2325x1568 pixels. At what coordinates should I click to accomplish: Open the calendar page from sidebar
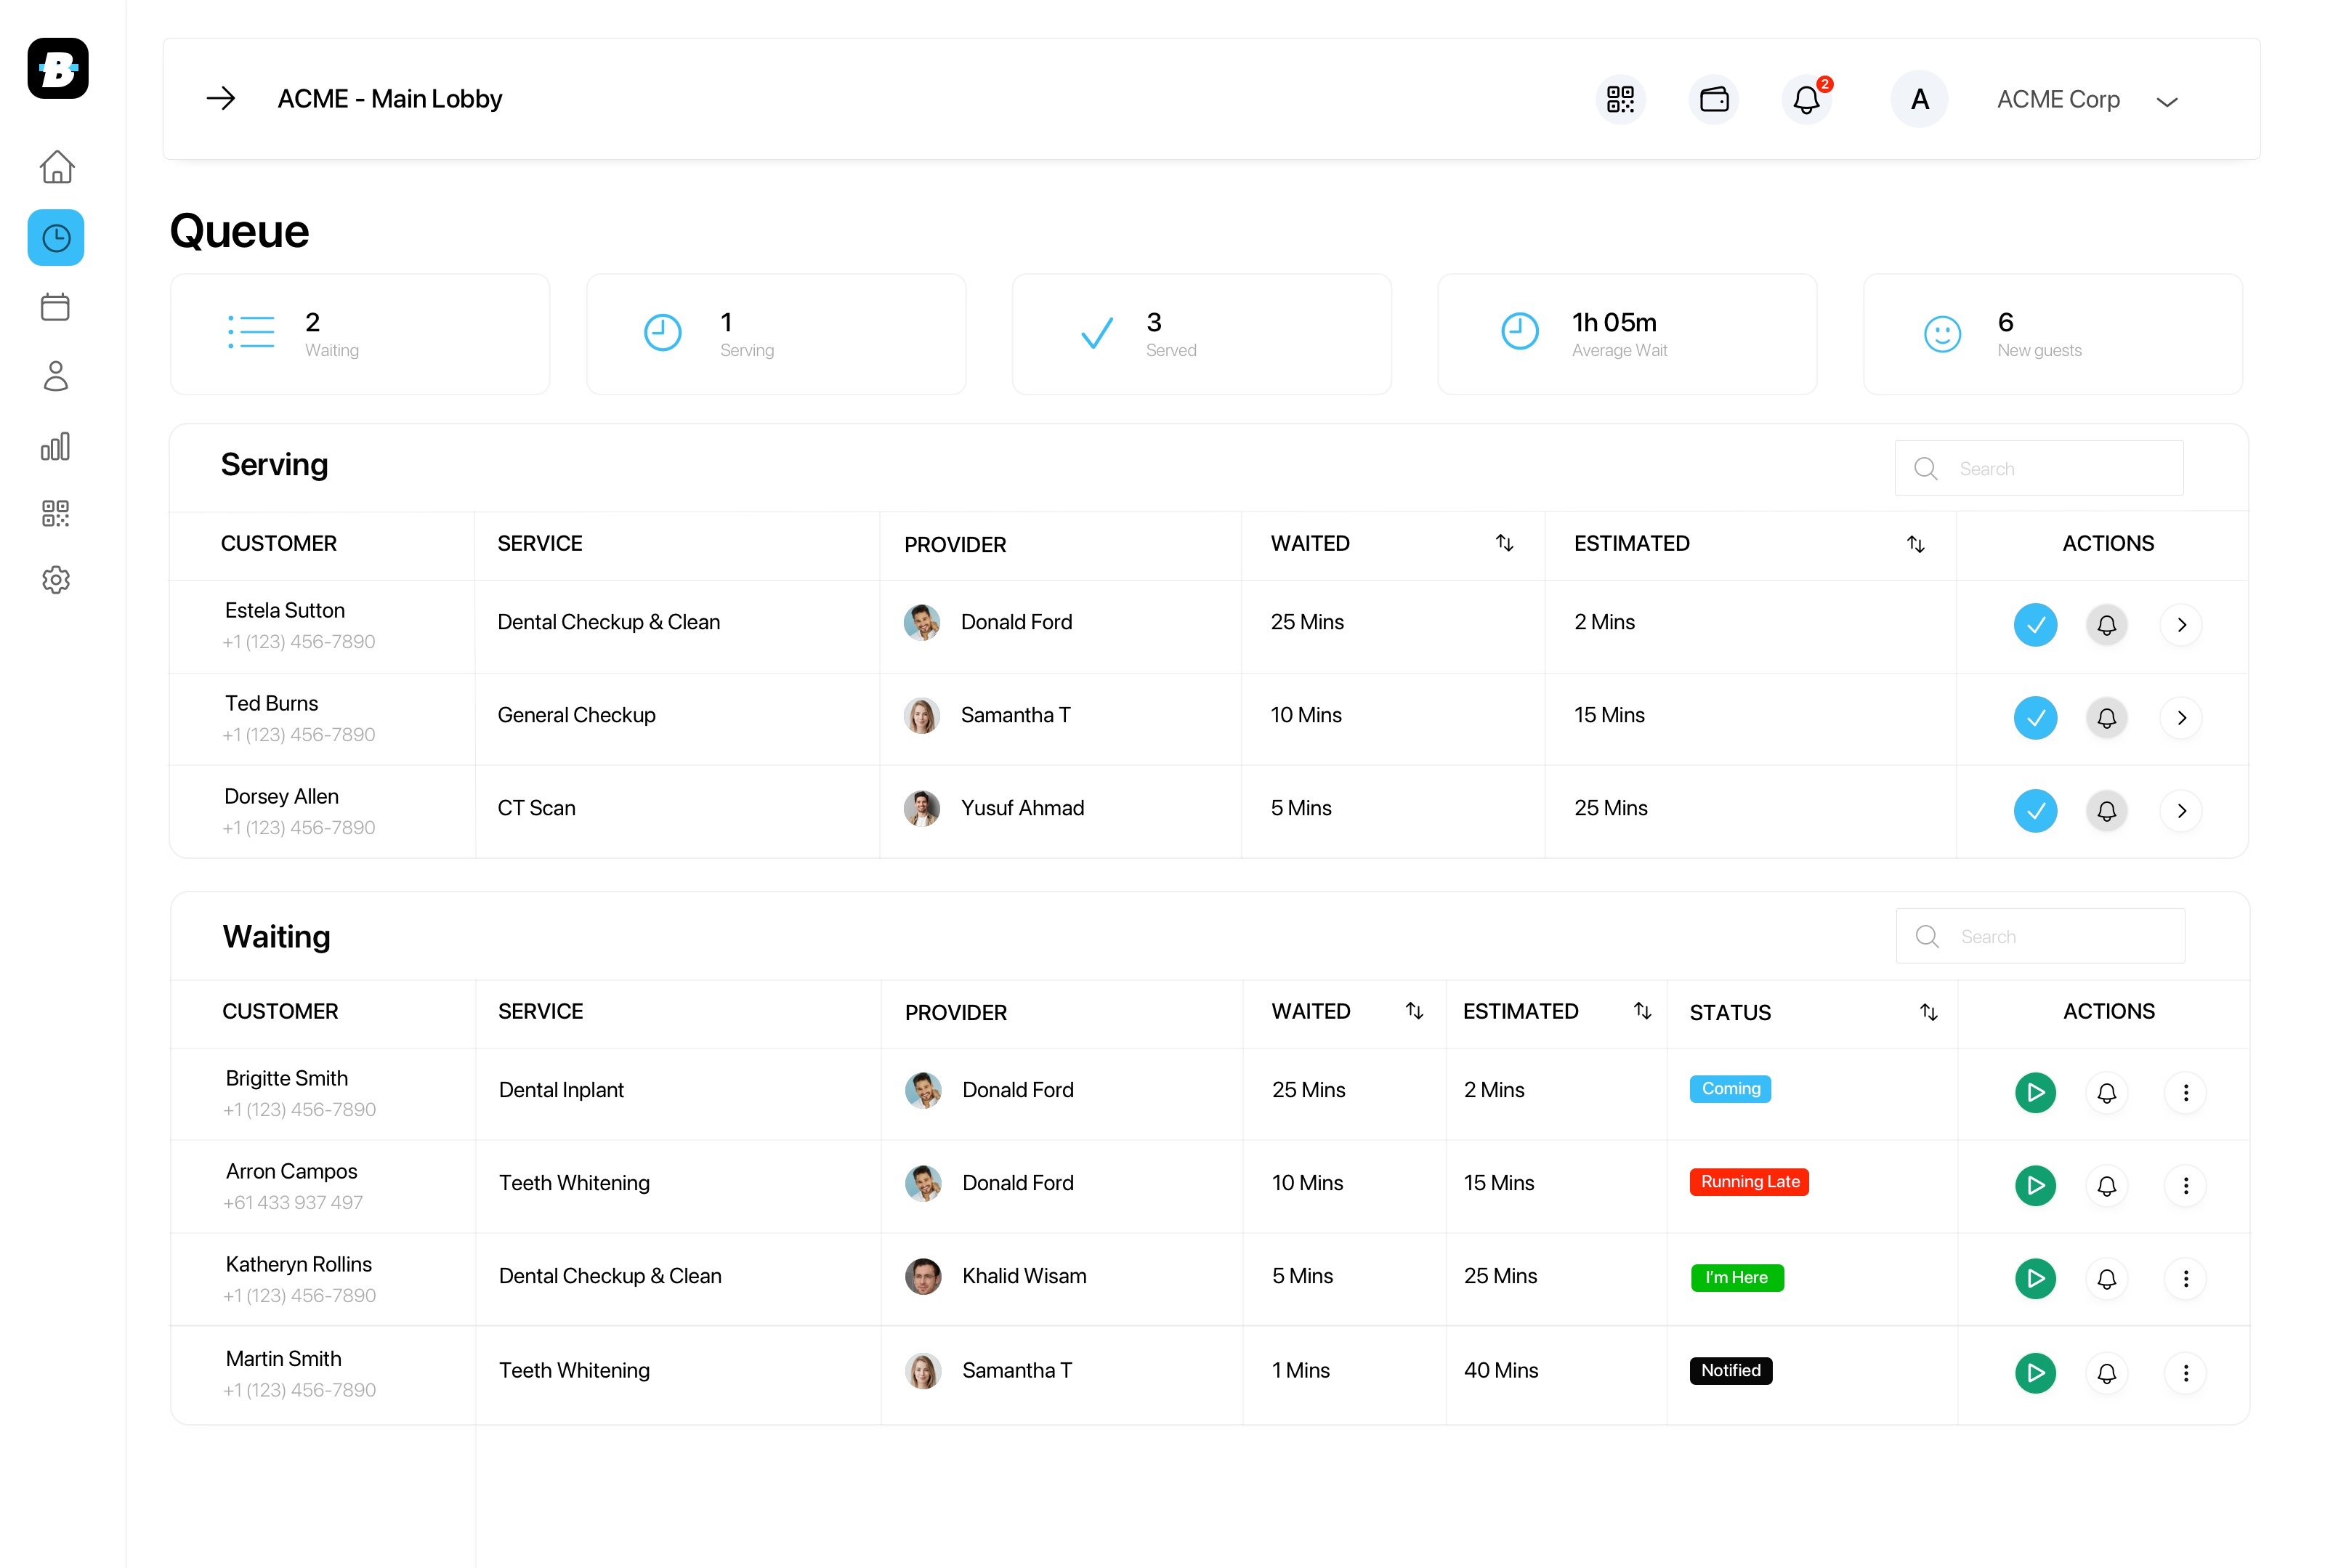[56, 307]
